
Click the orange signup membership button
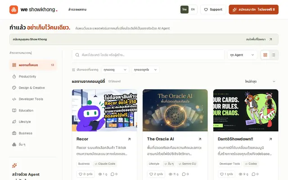[x=253, y=9]
